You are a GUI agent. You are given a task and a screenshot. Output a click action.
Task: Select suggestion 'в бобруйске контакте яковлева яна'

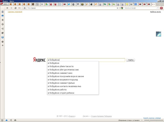[x=73, y=86]
